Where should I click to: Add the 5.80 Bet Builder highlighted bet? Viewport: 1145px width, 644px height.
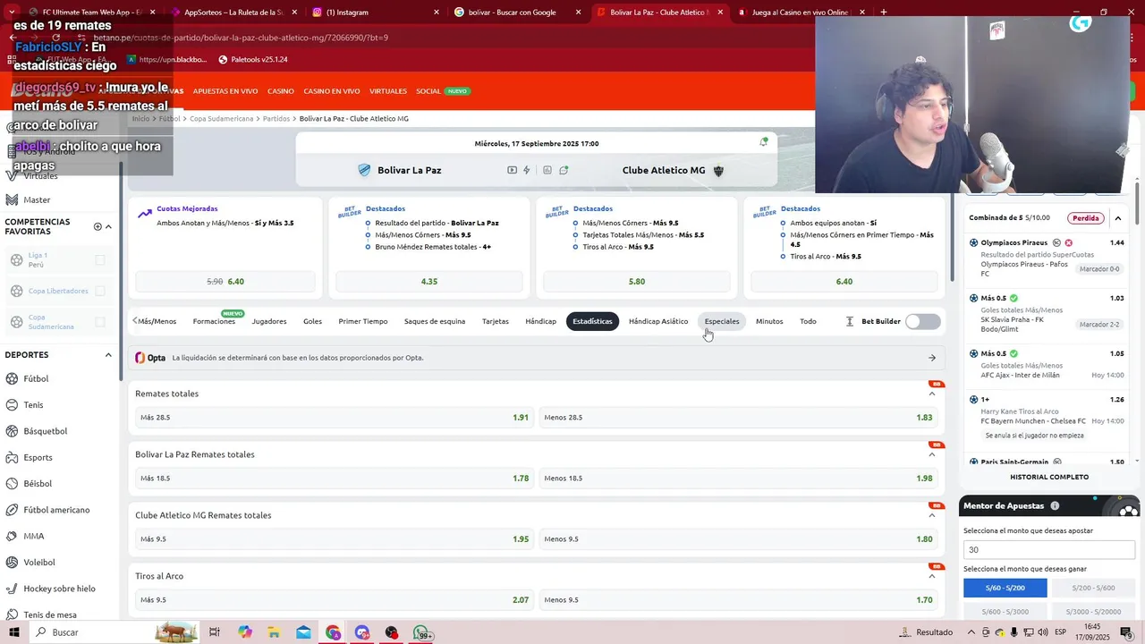pyautogui.click(x=637, y=282)
